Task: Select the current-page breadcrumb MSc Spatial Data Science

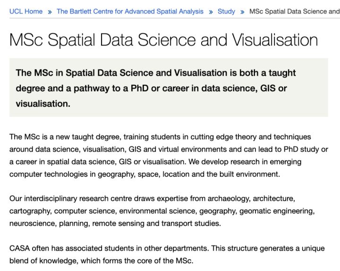Action: (x=295, y=11)
